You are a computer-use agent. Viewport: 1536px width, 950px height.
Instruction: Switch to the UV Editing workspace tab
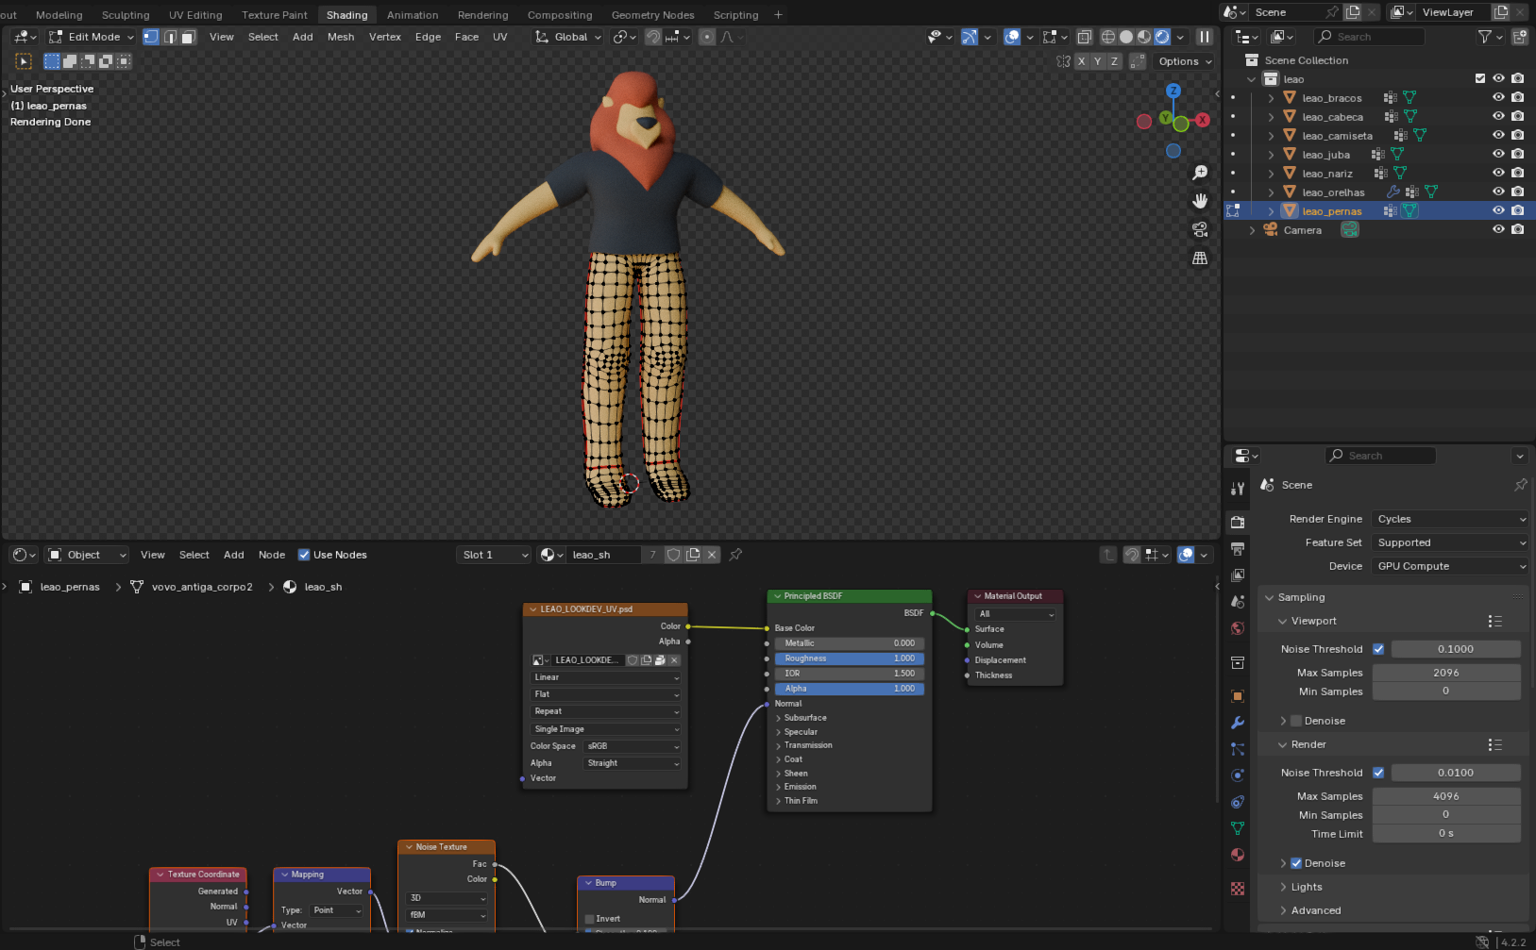[x=195, y=15]
